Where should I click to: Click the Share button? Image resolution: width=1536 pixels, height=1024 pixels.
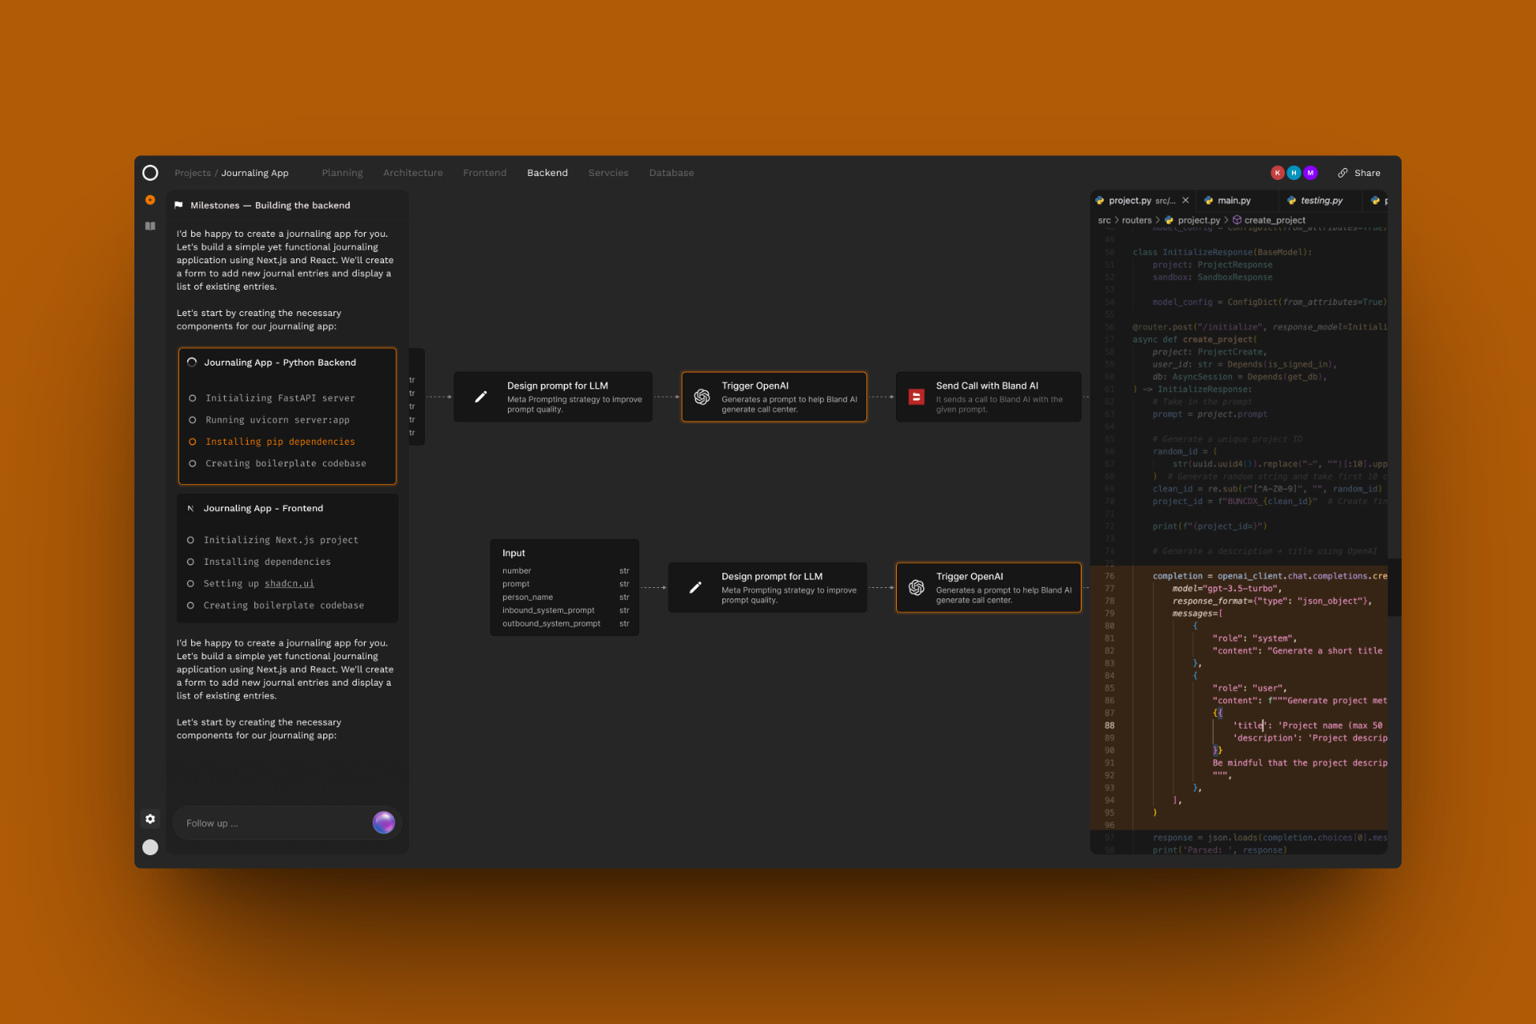[1359, 173]
